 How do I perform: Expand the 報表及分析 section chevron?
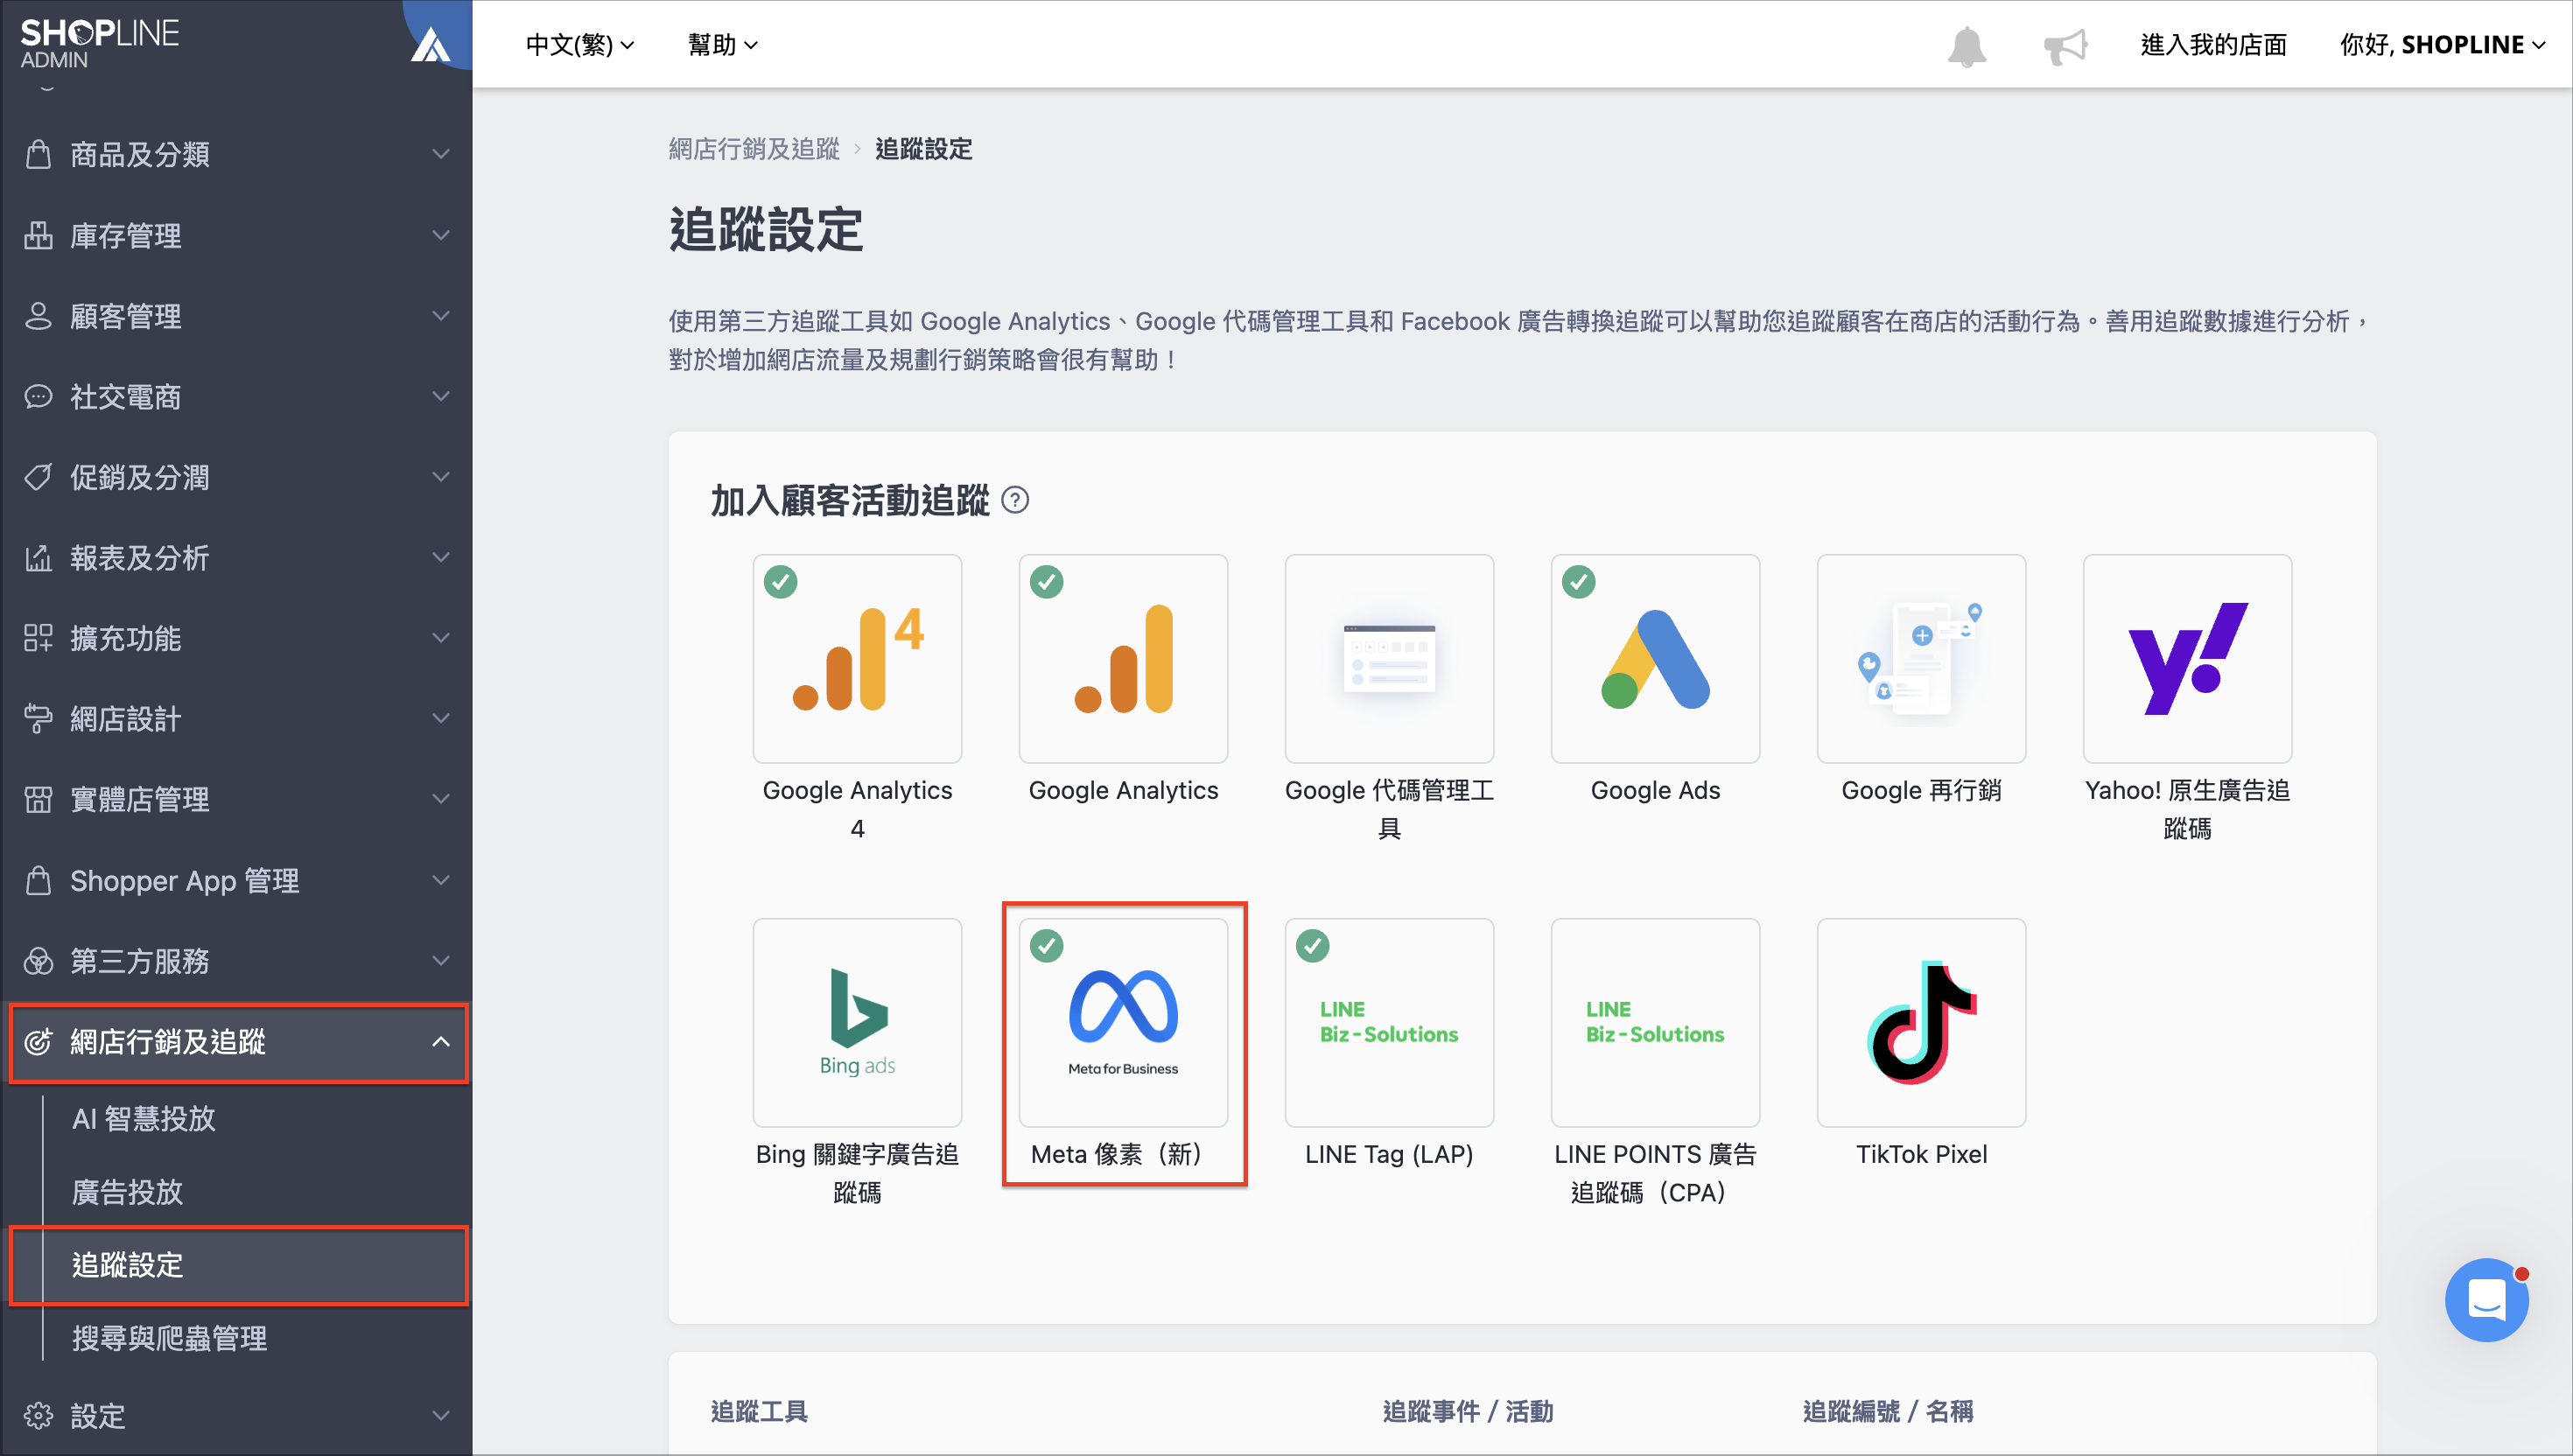coord(440,558)
